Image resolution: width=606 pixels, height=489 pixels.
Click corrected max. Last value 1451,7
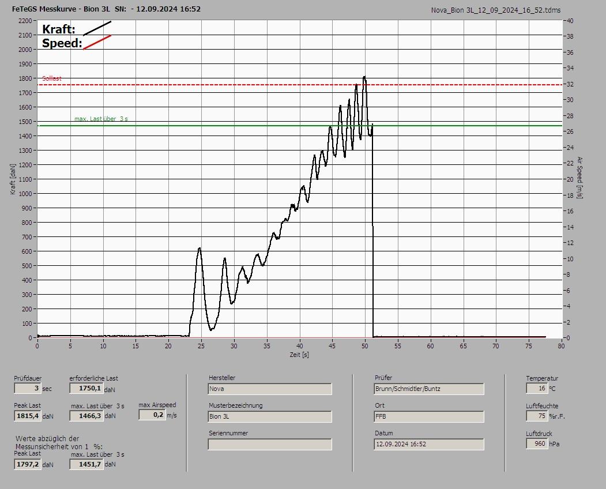[86, 464]
